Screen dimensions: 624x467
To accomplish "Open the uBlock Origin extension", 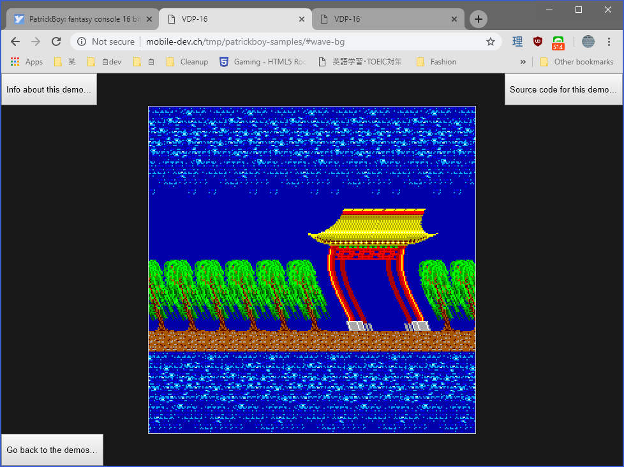I will (x=538, y=41).
